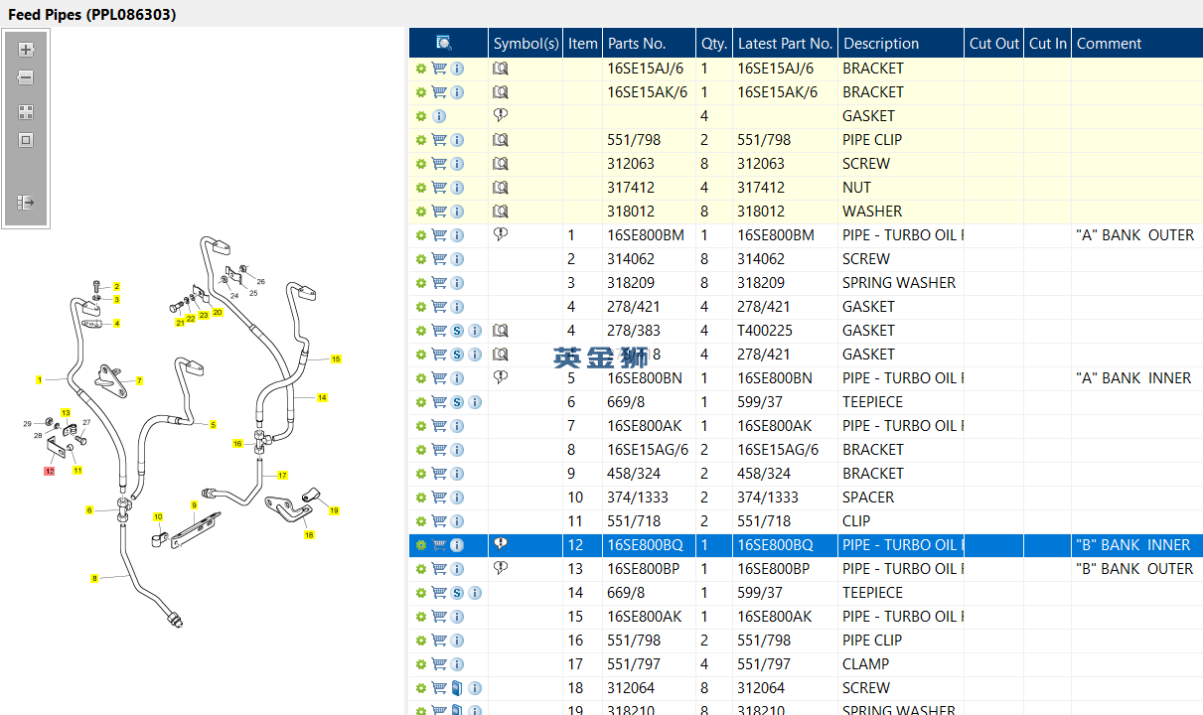Image resolution: width=1203 pixels, height=715 pixels.
Task: Click the comment bubble on 16SE800BN row
Action: click(x=501, y=377)
